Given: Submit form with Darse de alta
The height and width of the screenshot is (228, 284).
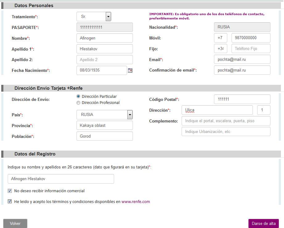Looking at the screenshot, I should pos(263,224).
